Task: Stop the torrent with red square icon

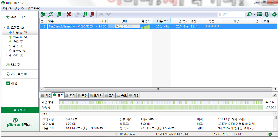Action: tap(92, 14)
